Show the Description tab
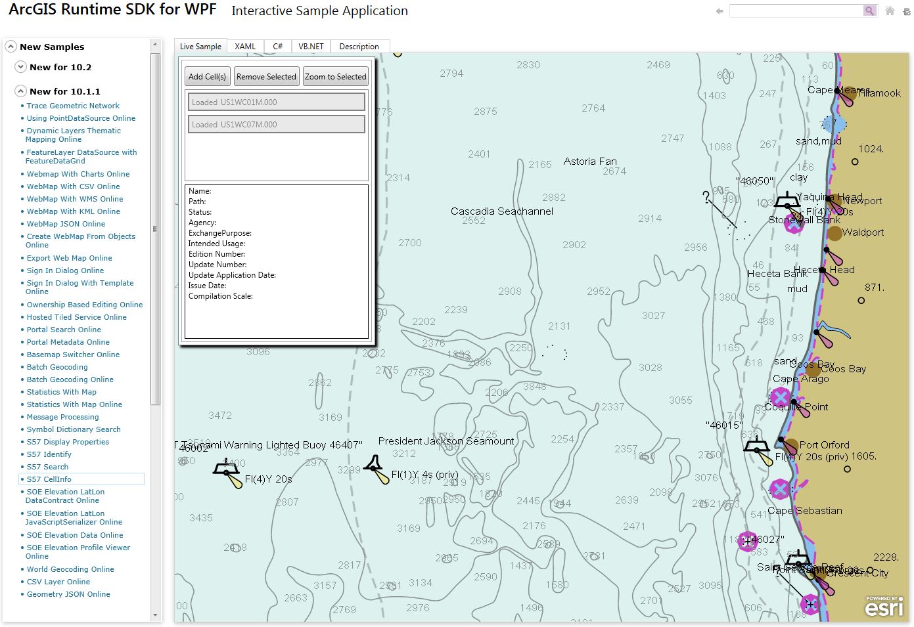This screenshot has height=627, width=914. [359, 47]
